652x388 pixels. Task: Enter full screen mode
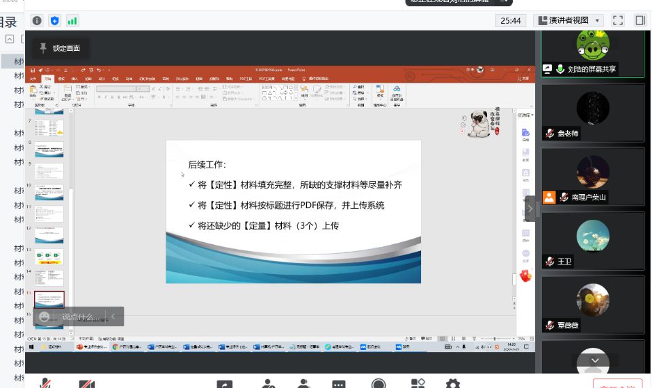[617, 20]
